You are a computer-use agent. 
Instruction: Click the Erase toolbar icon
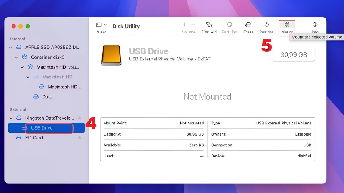pyautogui.click(x=248, y=24)
